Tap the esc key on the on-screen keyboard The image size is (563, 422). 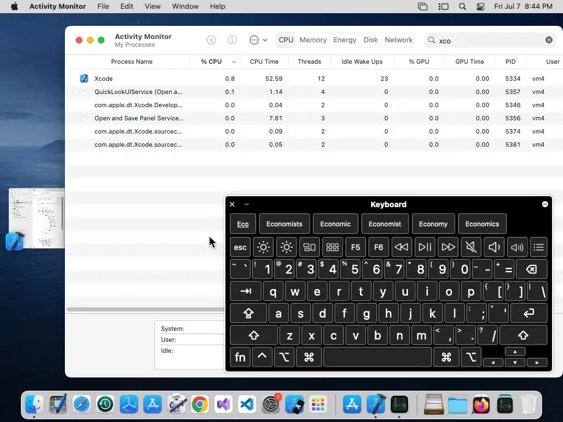[x=240, y=247]
